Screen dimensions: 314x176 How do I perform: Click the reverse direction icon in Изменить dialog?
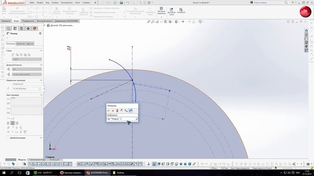[x=121, y=110]
